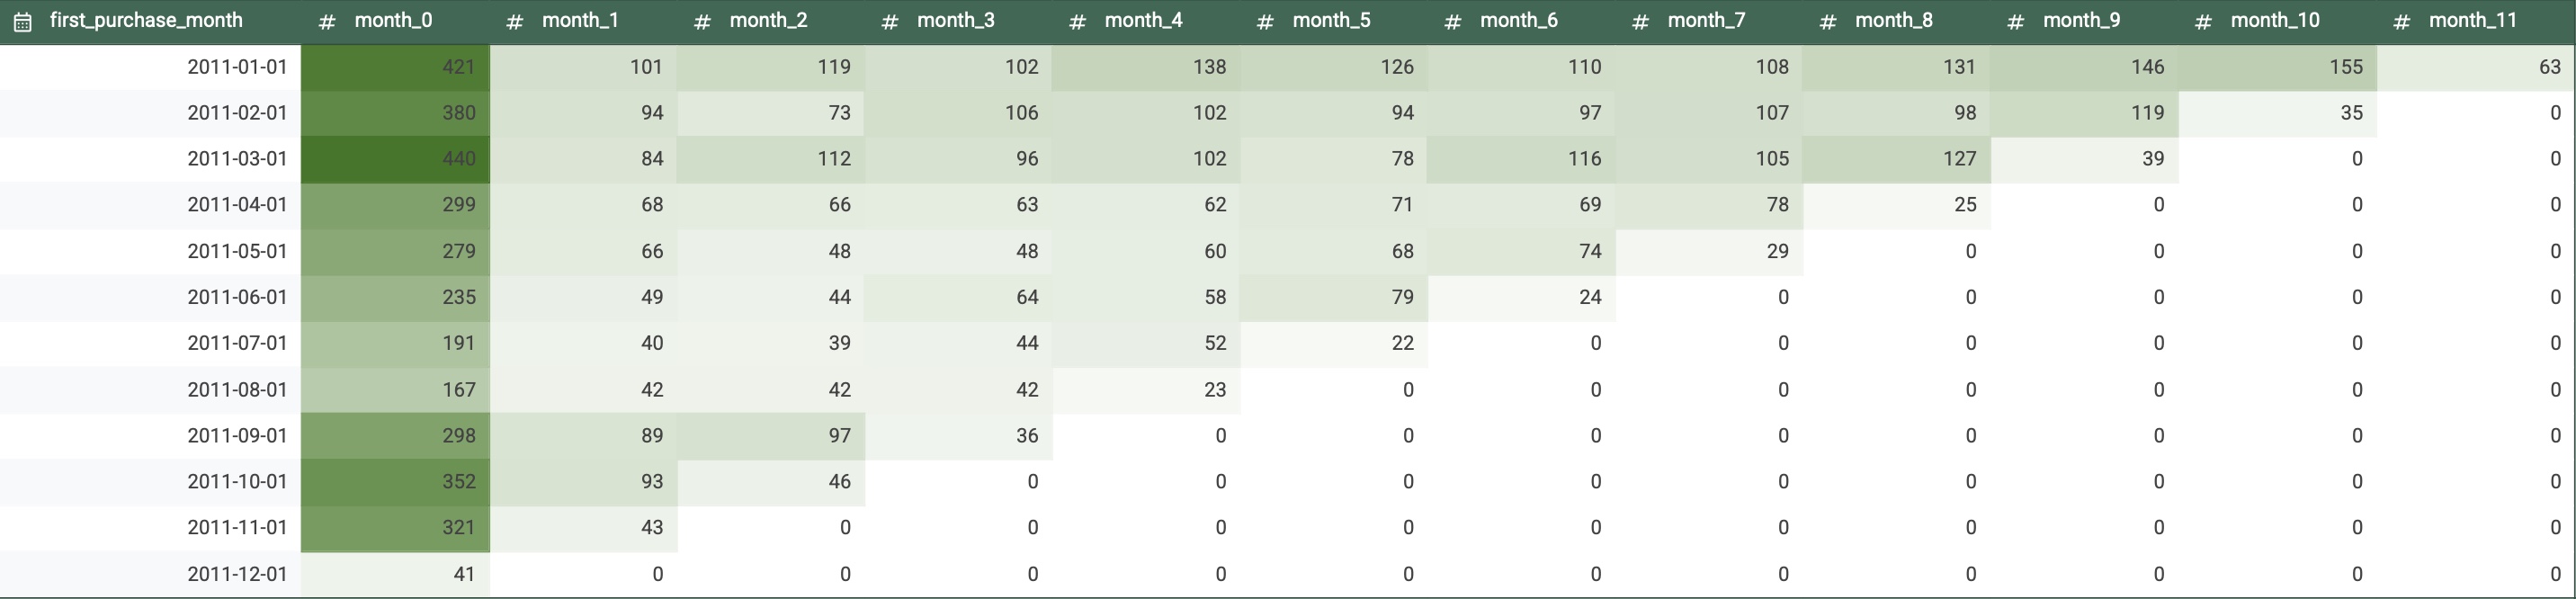Click the hash icon beside month_7

coord(1640,21)
